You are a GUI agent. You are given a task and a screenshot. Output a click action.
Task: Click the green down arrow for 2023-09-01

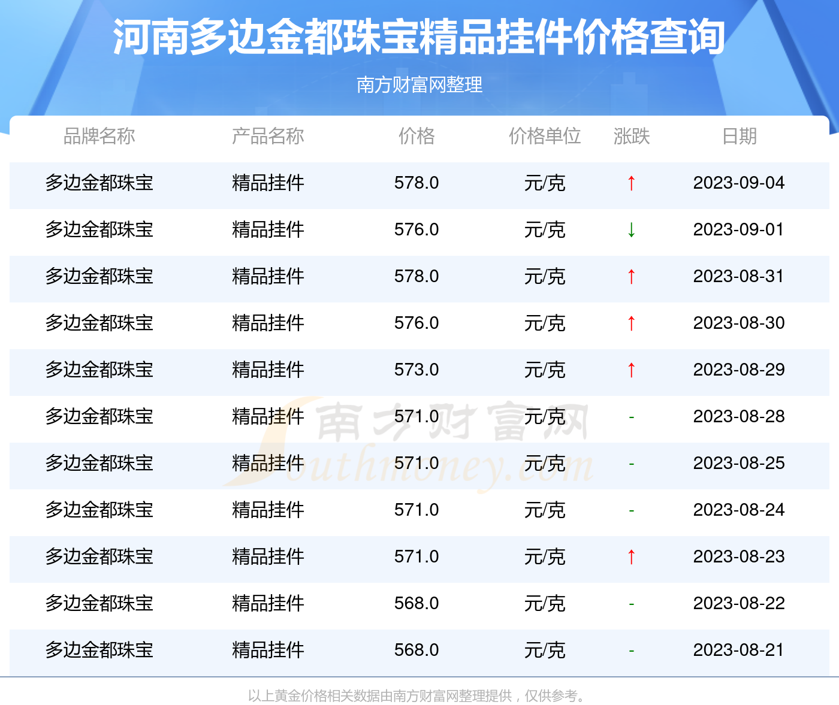pos(631,229)
